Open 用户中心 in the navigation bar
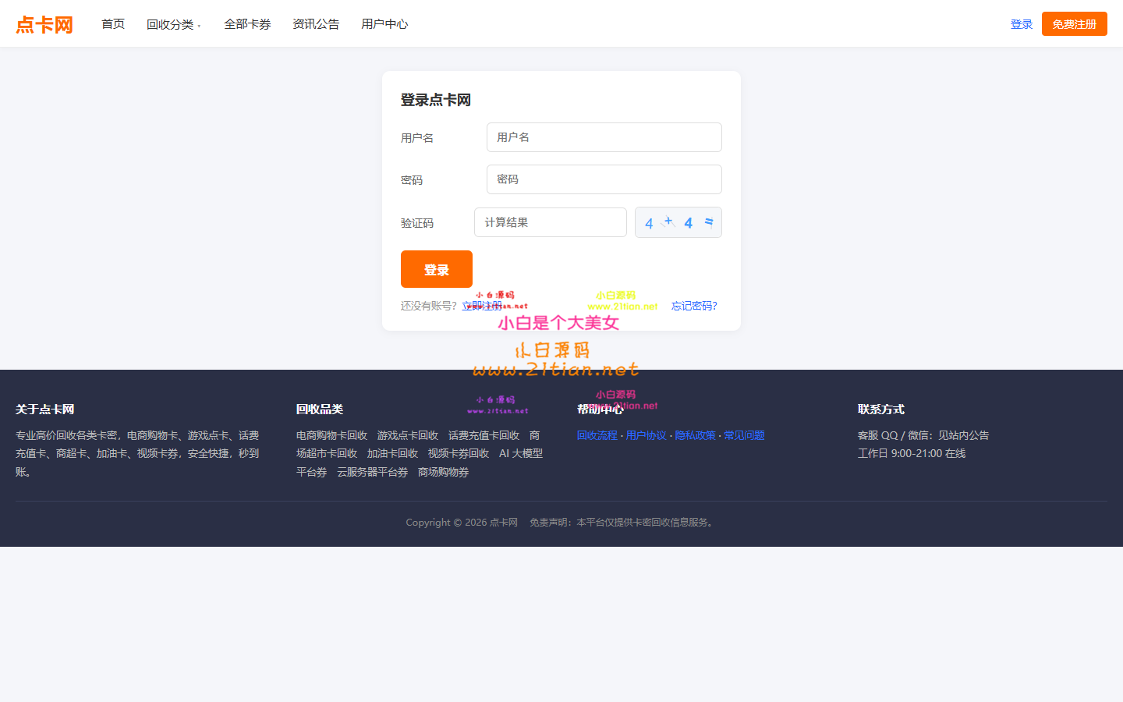Screen dimensions: 1123x702 click(x=384, y=24)
